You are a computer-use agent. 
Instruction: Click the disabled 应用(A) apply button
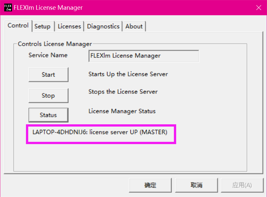pyautogui.click(x=242, y=185)
